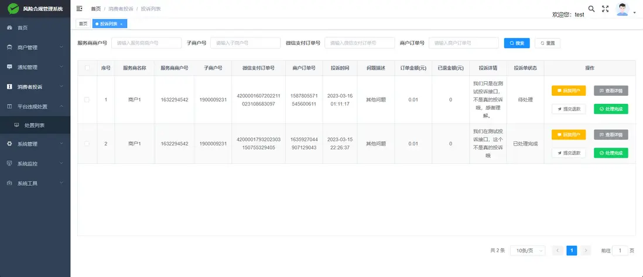
Task: Click 回复用户 for the 待处理 row
Action: (569, 91)
